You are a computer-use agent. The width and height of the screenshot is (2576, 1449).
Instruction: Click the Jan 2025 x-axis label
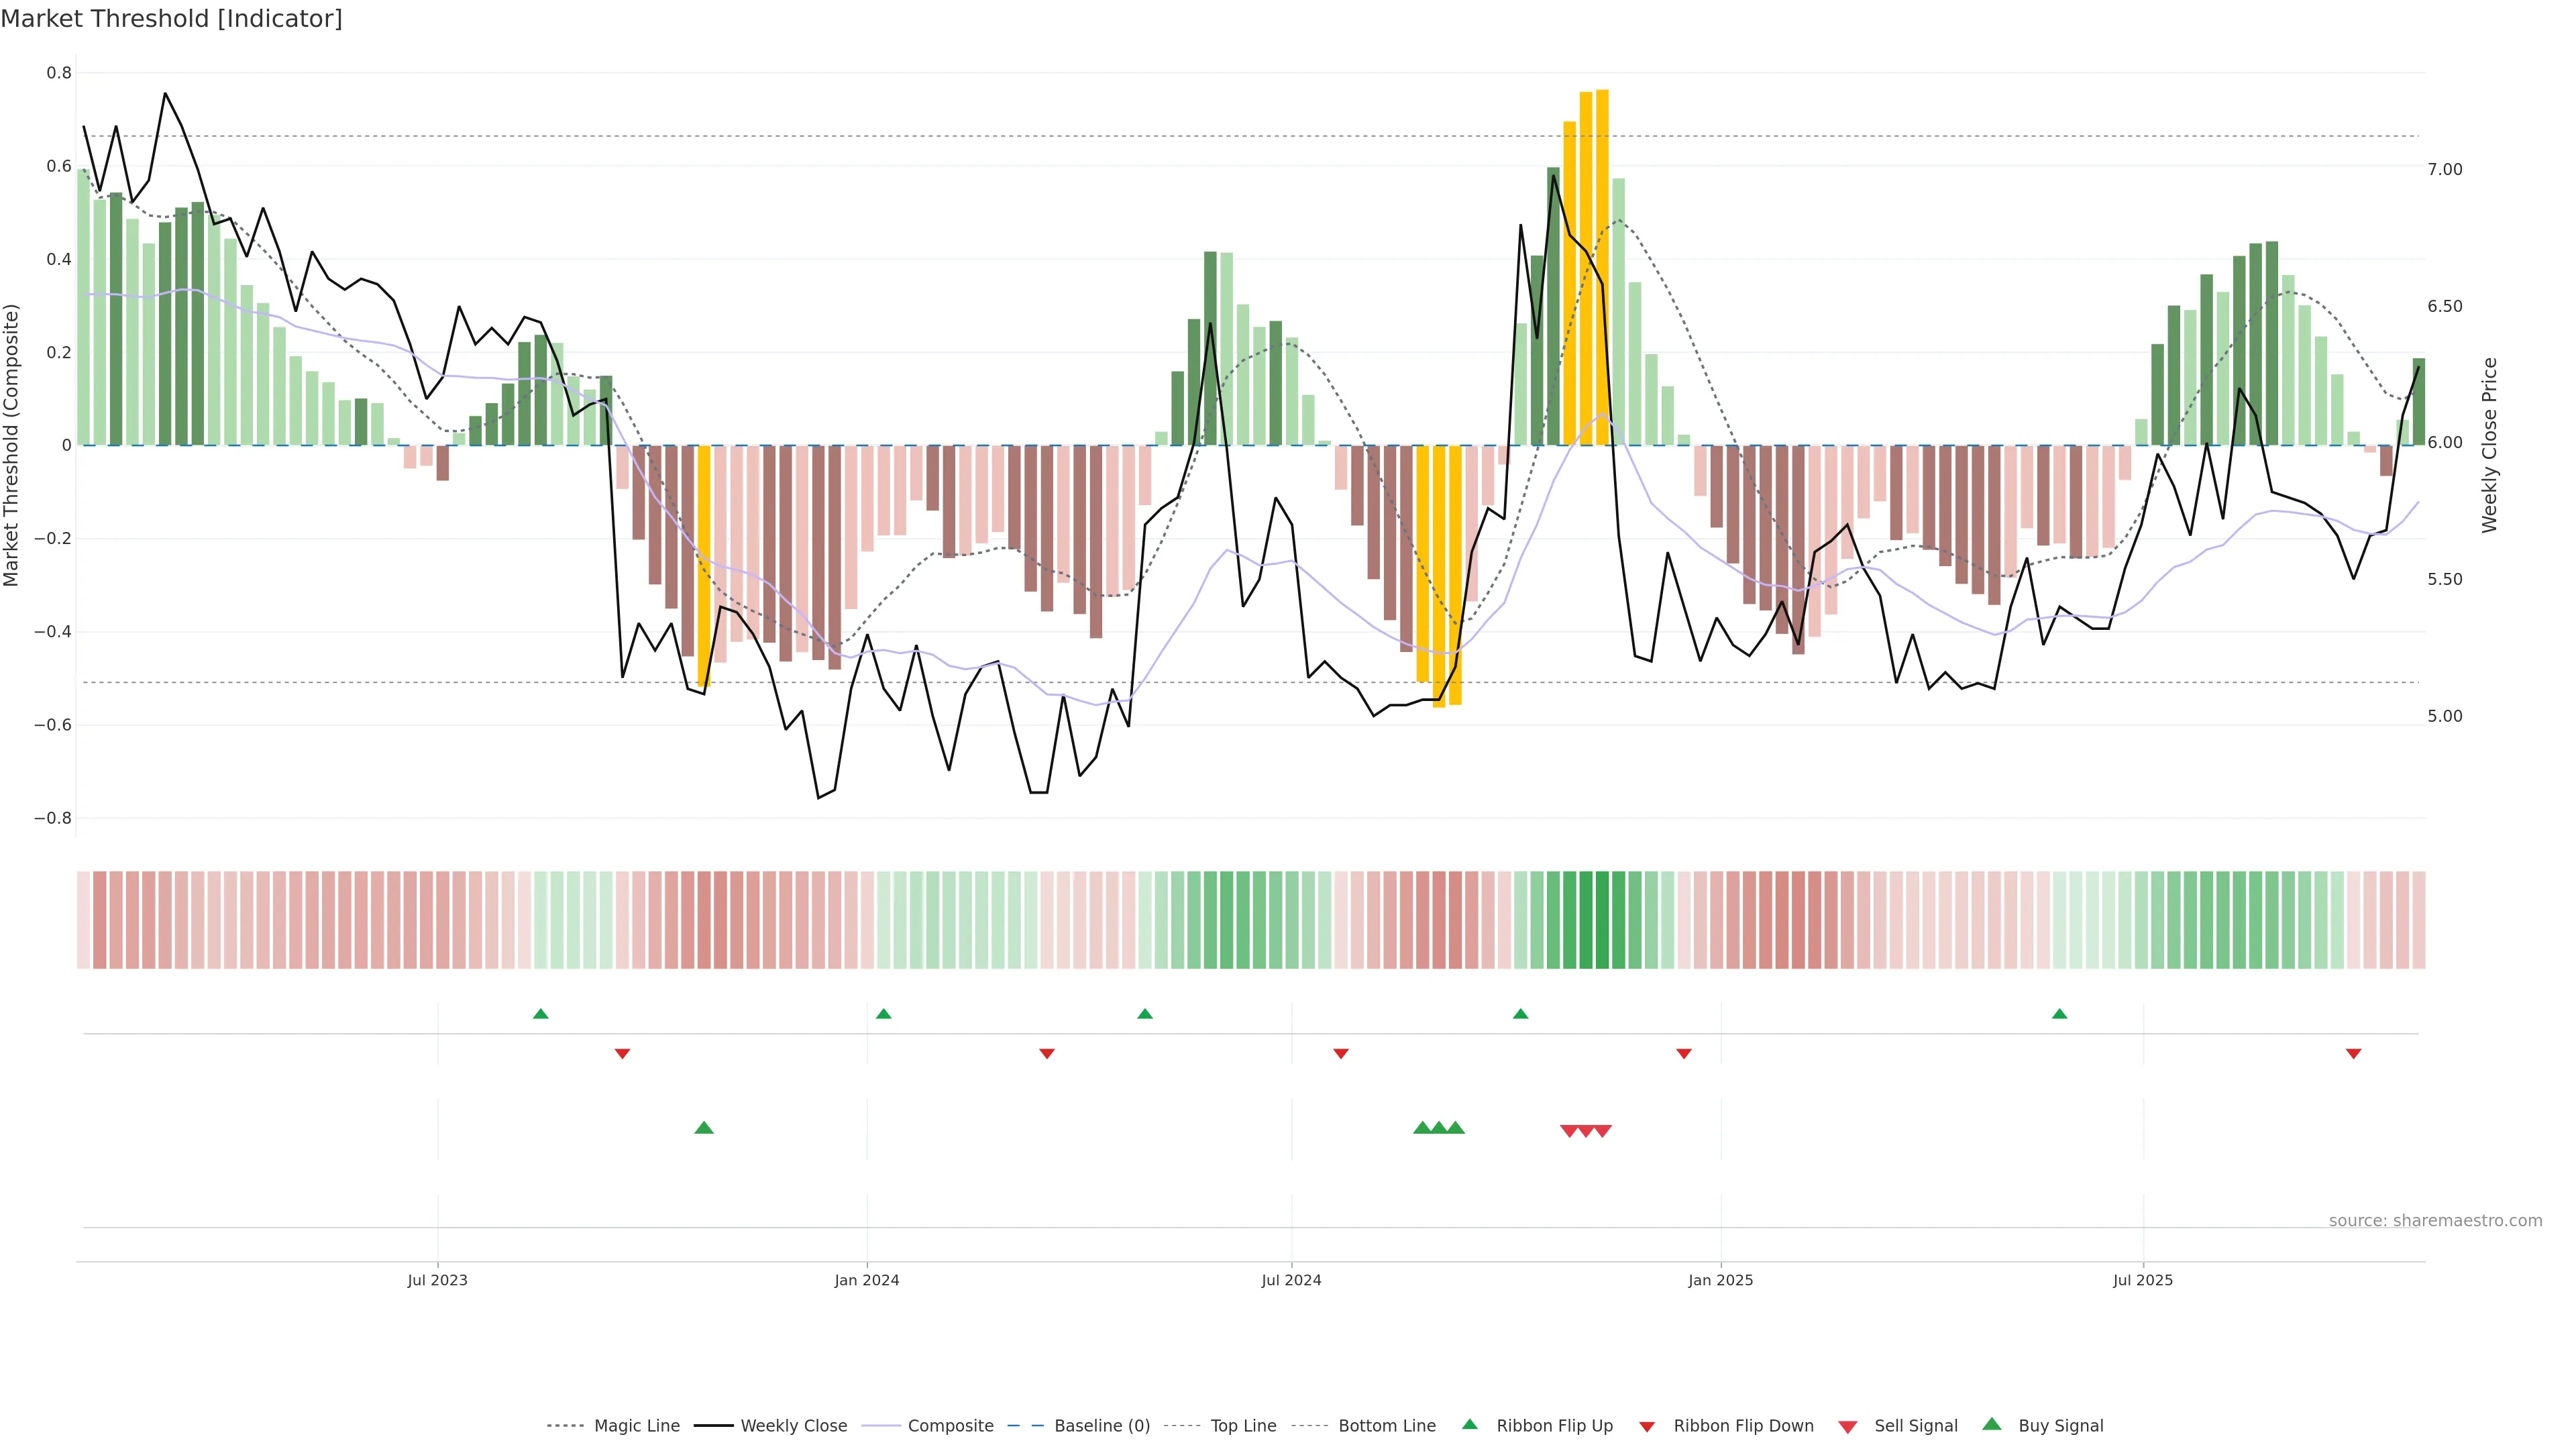tap(1720, 1280)
